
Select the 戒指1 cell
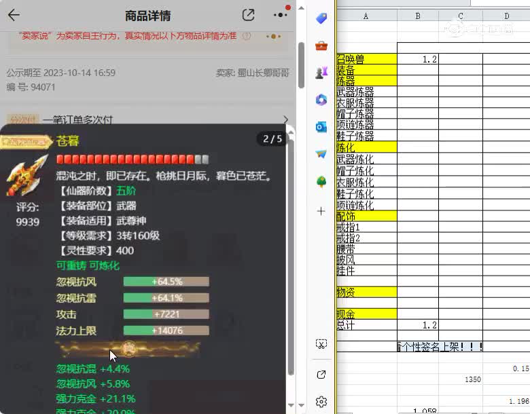[366, 227]
